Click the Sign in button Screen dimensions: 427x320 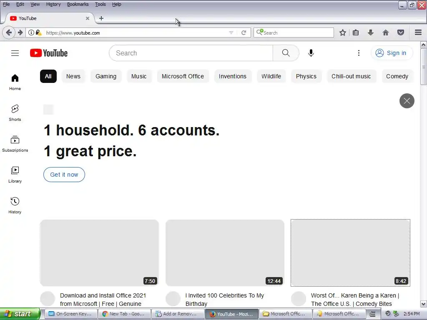tap(392, 53)
